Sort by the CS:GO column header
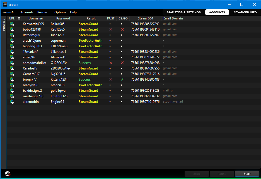The height and width of the screenshot is (179, 261). tap(123, 18)
